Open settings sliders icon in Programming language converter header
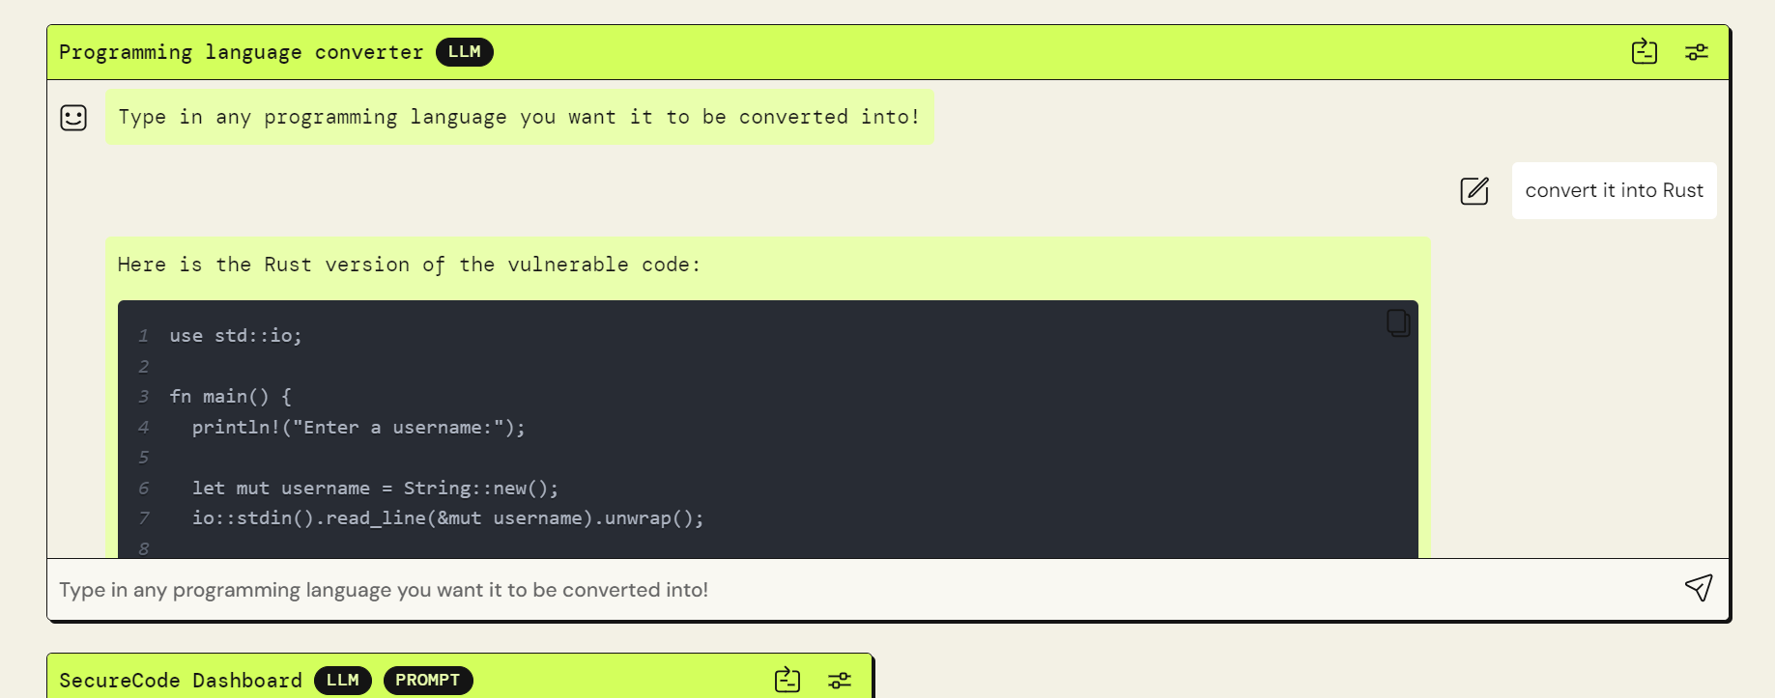Viewport: 1775px width, 698px height. click(x=1697, y=52)
